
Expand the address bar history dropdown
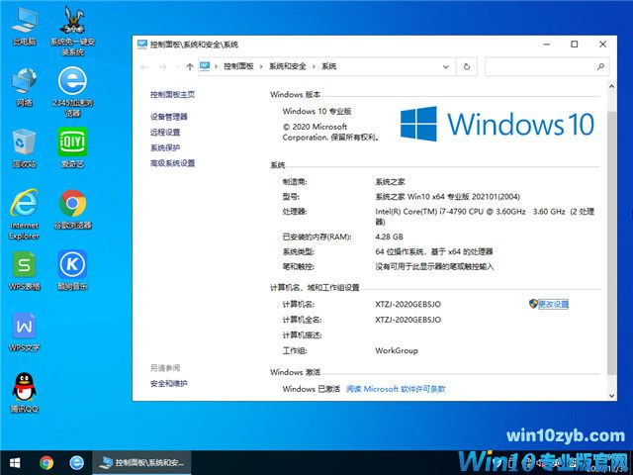pyautogui.click(x=446, y=66)
